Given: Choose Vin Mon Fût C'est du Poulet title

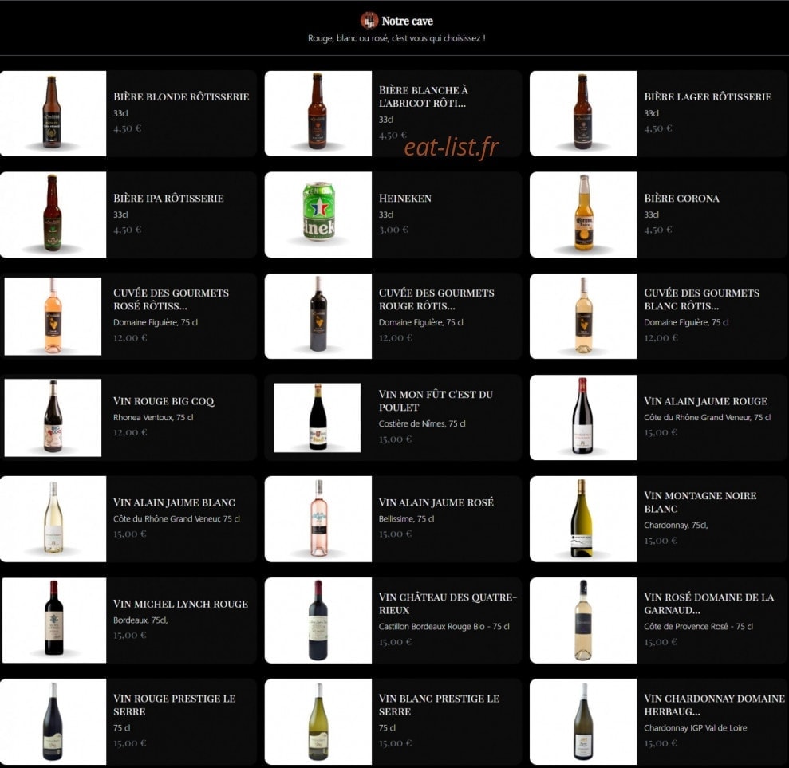Looking at the screenshot, I should point(436,401).
